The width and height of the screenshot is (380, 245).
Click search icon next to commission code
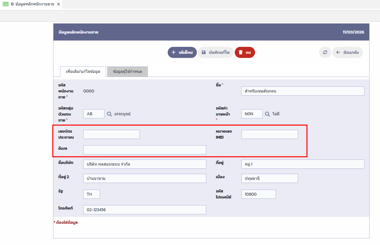tap(267, 114)
